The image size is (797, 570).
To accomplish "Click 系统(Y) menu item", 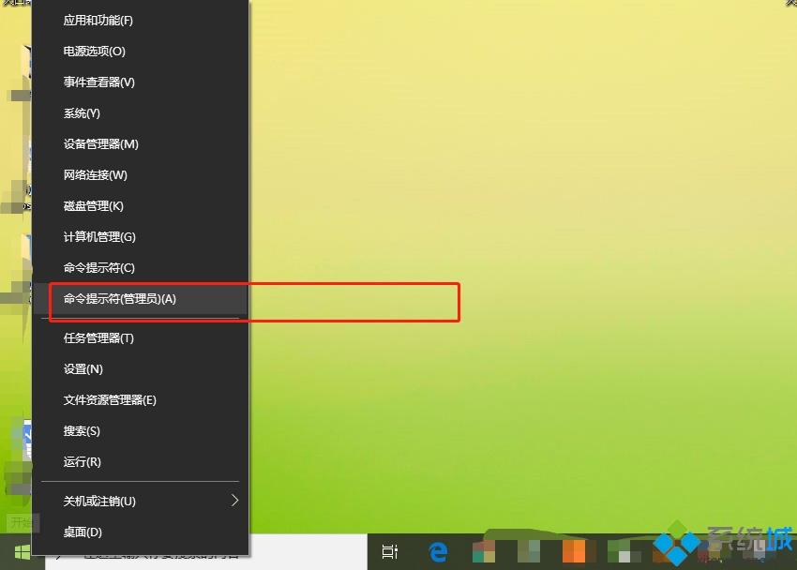I will pyautogui.click(x=82, y=113).
